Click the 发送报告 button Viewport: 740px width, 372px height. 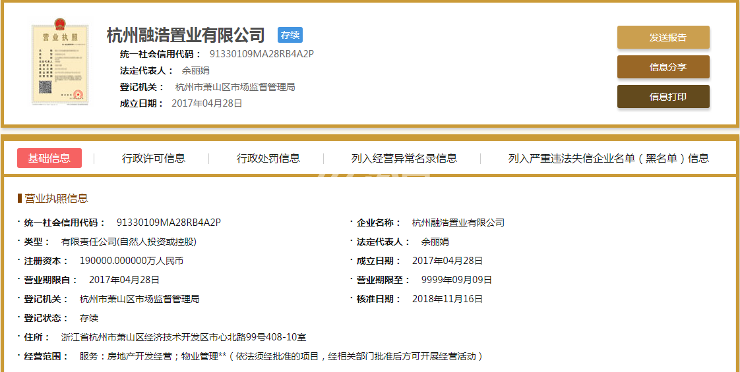pos(663,38)
